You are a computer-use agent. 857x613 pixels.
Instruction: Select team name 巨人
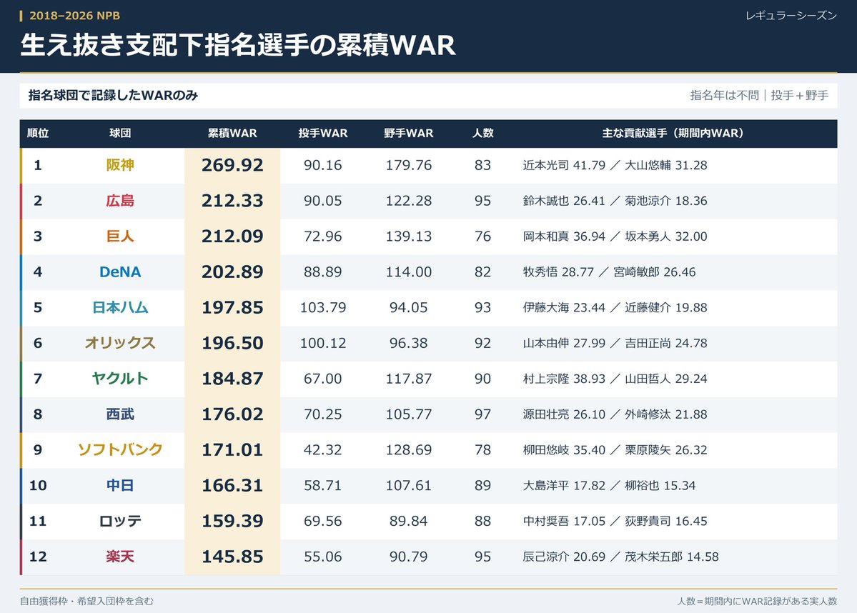[x=119, y=236]
